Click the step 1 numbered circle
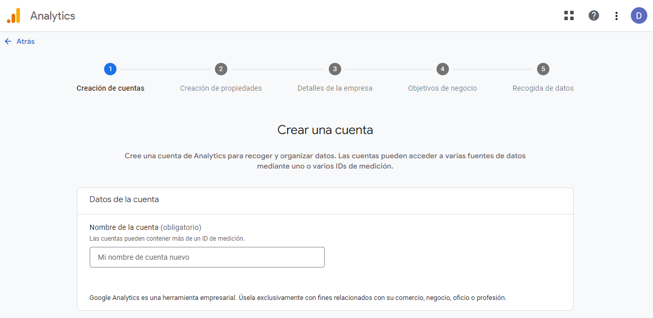Screen dimensions: 653x318 point(110,69)
